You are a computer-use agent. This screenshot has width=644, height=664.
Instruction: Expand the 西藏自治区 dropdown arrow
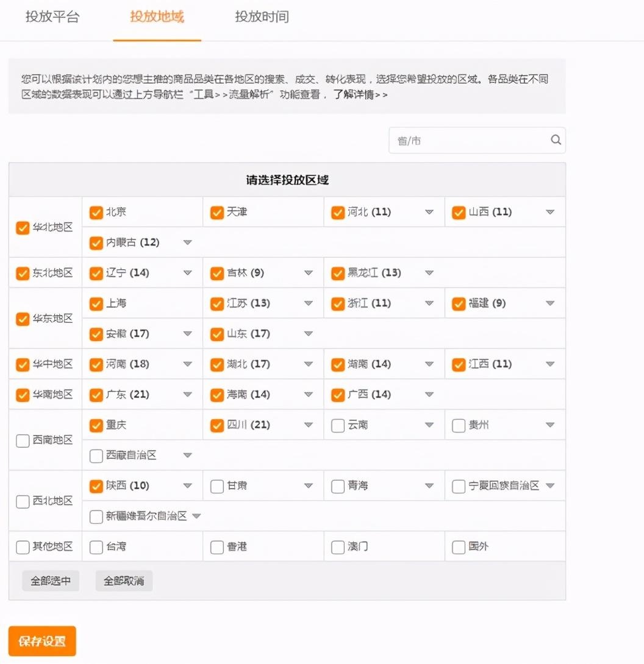click(x=188, y=455)
